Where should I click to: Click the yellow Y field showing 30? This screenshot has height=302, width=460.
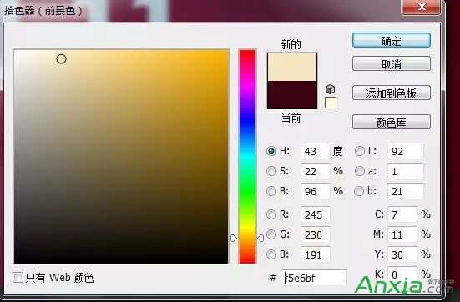402,254
